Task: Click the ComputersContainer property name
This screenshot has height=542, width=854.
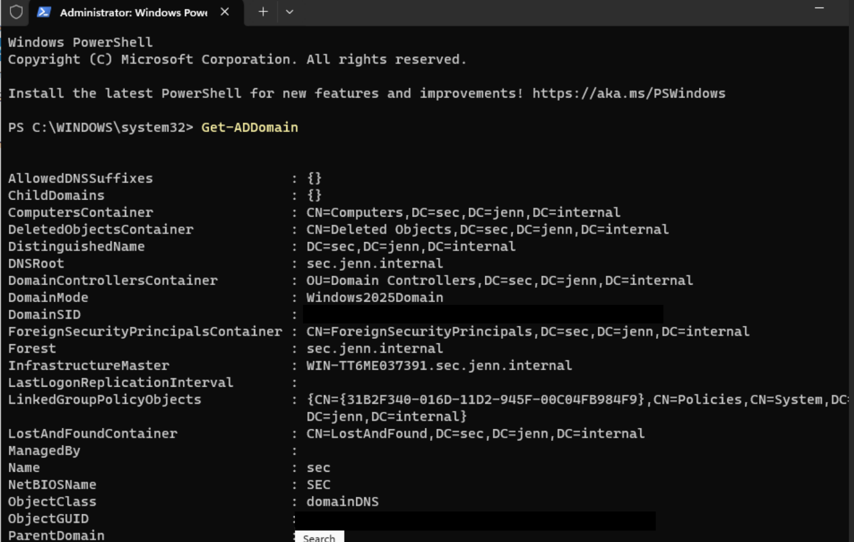Action: pyautogui.click(x=80, y=213)
